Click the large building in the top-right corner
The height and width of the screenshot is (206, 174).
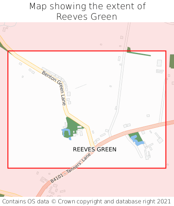coord(159,63)
